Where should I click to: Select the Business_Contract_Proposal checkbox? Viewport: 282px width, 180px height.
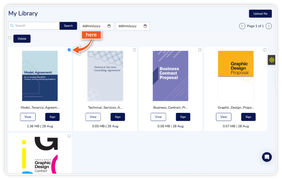pyautogui.click(x=200, y=50)
